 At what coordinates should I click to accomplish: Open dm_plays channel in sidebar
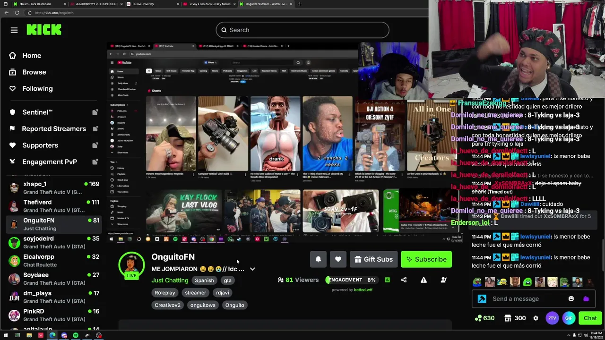coord(54,297)
